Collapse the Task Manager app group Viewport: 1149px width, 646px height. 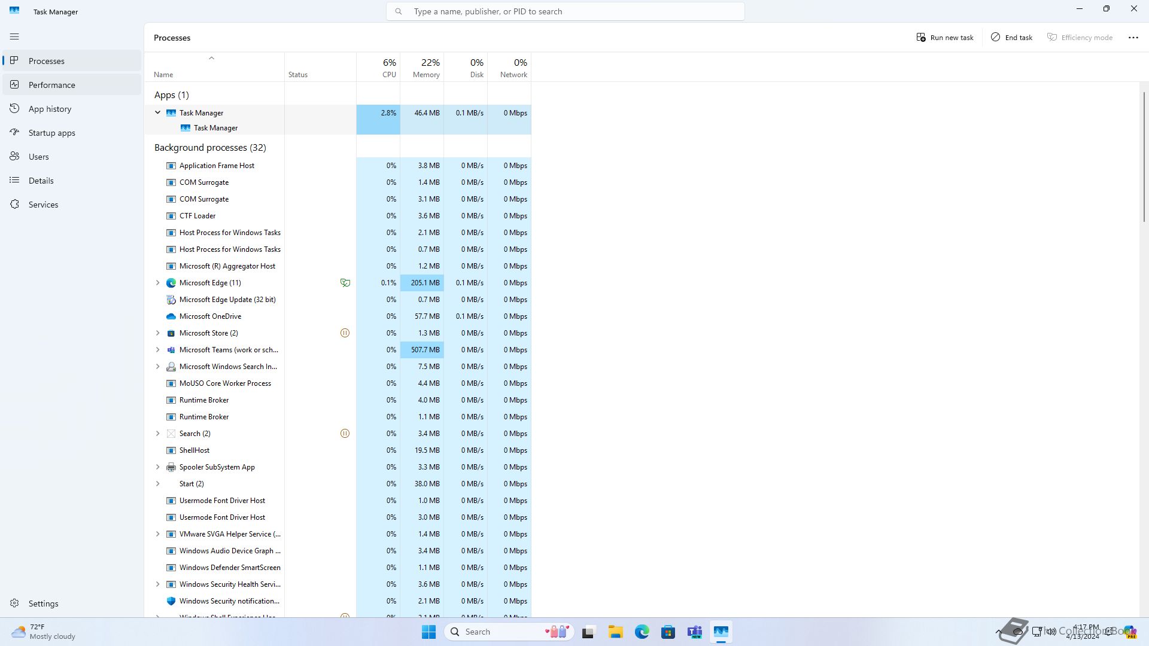(158, 112)
